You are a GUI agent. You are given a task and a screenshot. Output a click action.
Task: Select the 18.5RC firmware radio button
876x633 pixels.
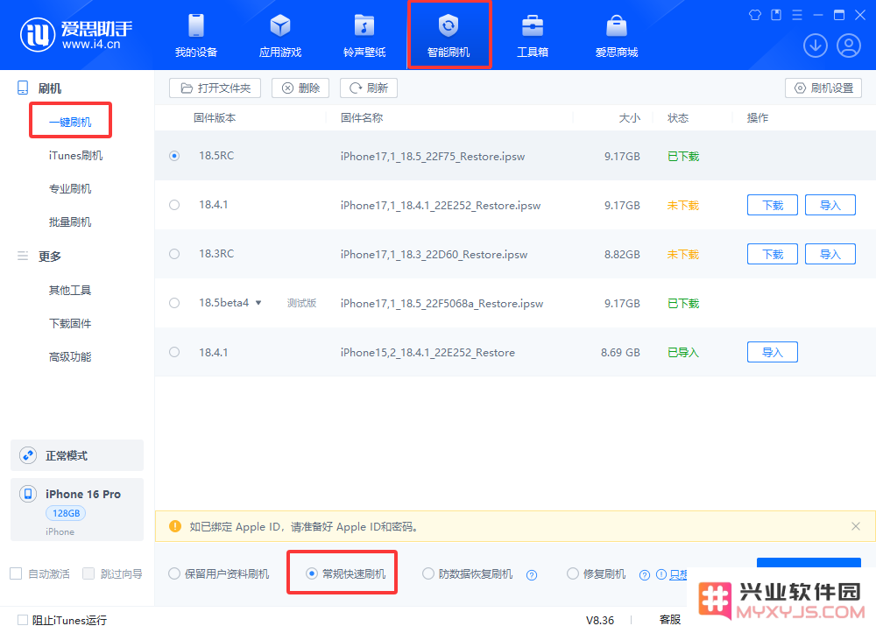tap(174, 156)
